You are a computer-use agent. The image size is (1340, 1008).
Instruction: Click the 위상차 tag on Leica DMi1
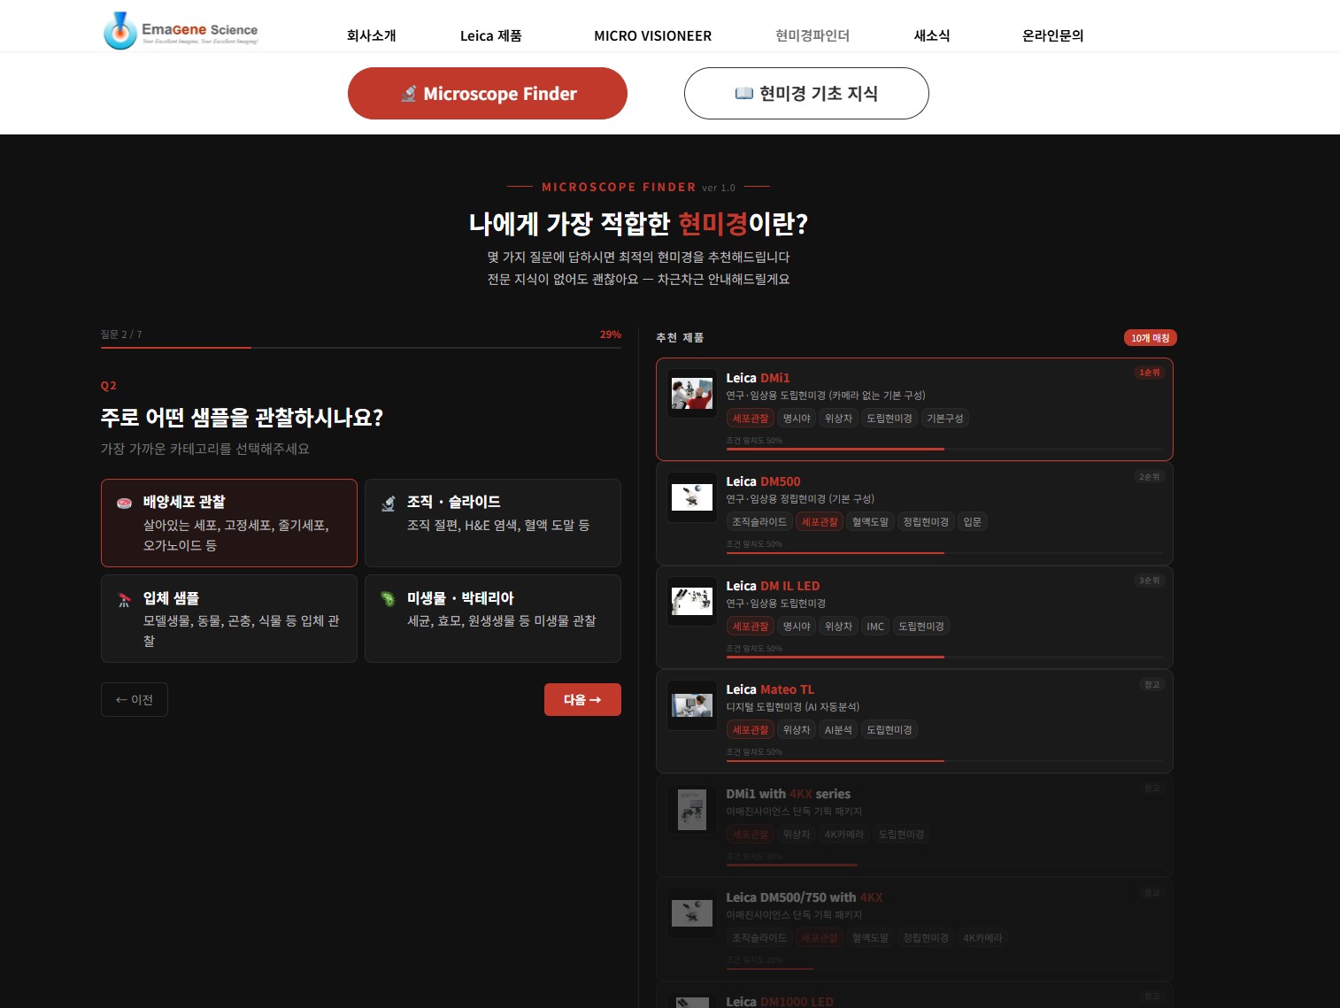coord(838,419)
